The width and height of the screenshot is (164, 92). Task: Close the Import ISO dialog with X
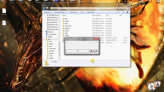coord(96,39)
